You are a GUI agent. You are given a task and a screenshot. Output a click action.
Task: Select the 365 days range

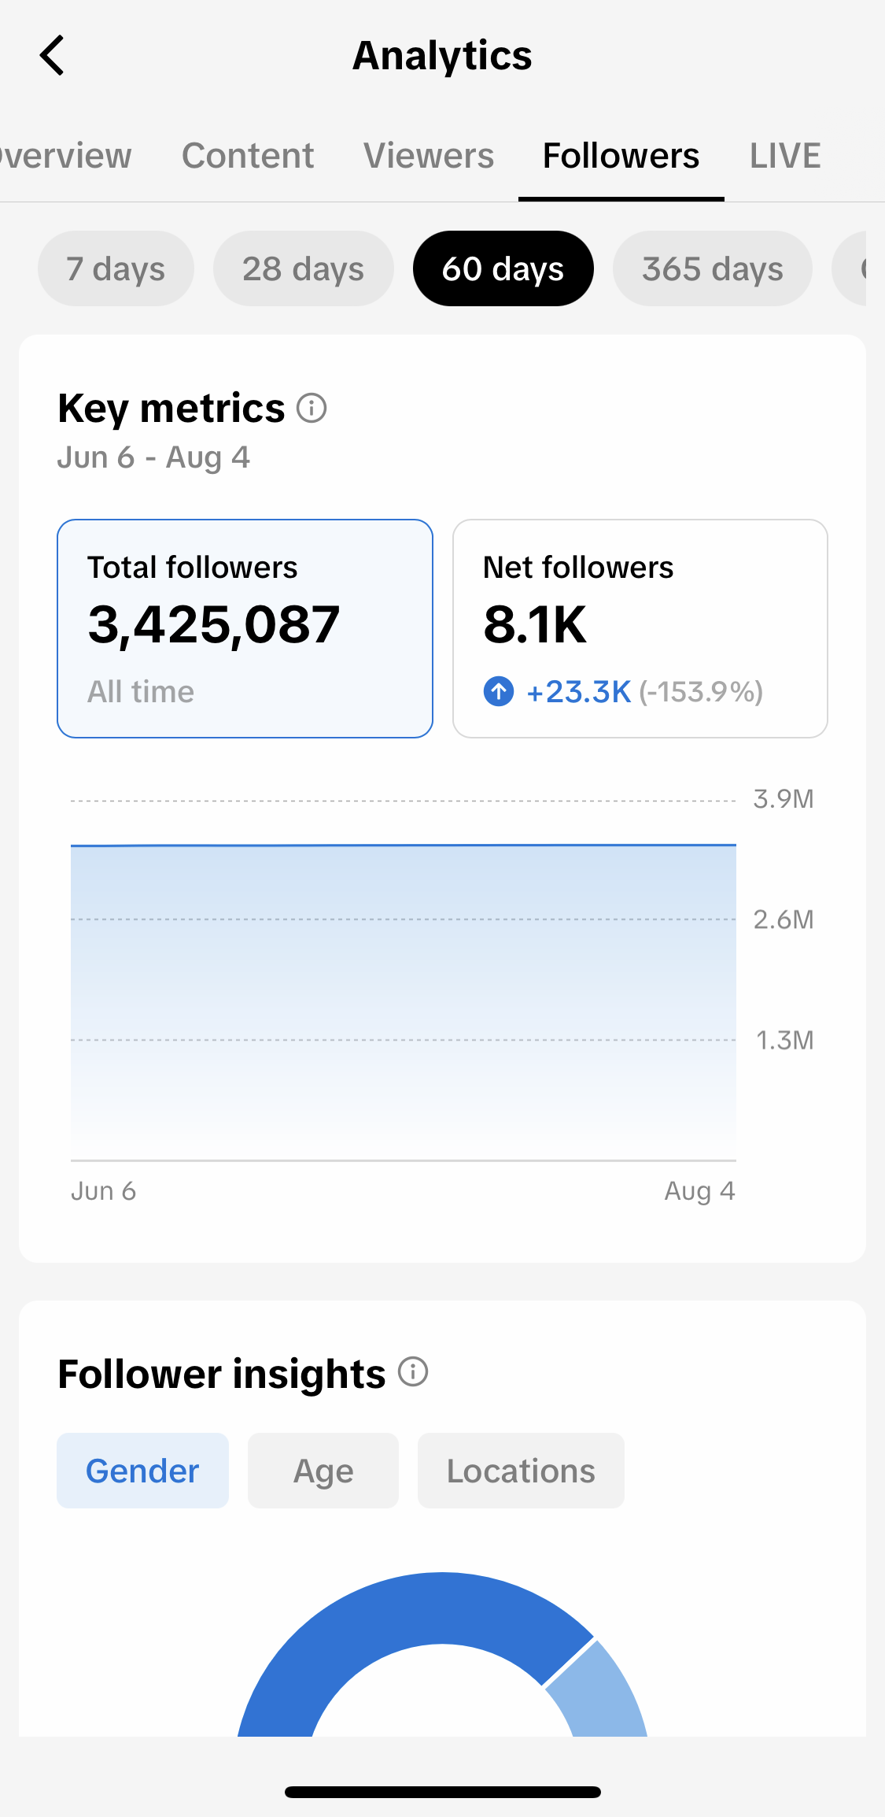tap(712, 268)
